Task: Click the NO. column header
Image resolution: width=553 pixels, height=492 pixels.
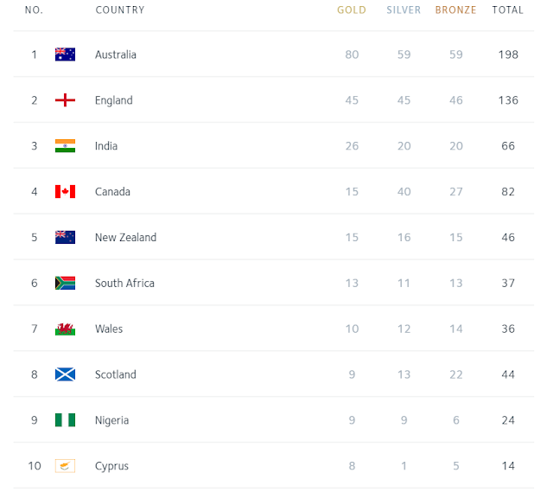Action: click(x=35, y=10)
